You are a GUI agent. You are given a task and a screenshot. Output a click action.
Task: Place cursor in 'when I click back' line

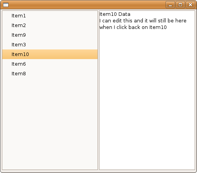[133, 27]
